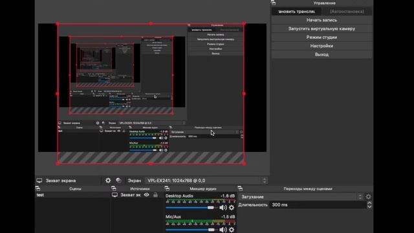Open source properties gear in source toolbar

pos(108,181)
